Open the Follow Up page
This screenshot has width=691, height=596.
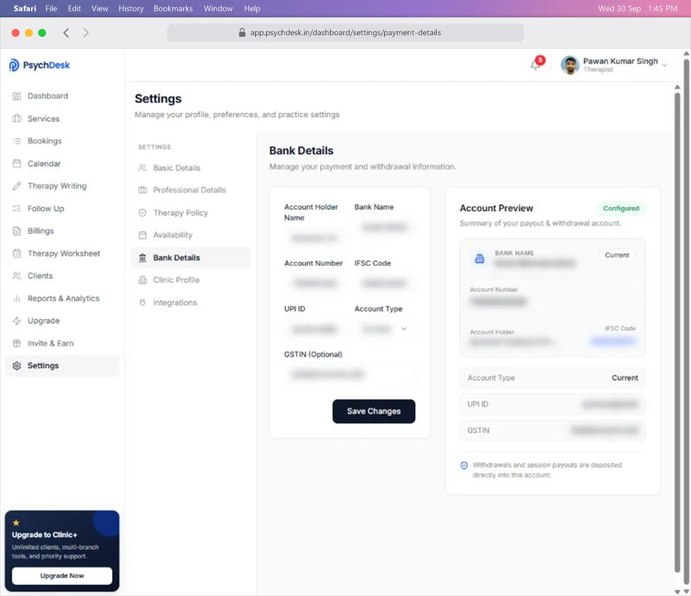[62, 208]
